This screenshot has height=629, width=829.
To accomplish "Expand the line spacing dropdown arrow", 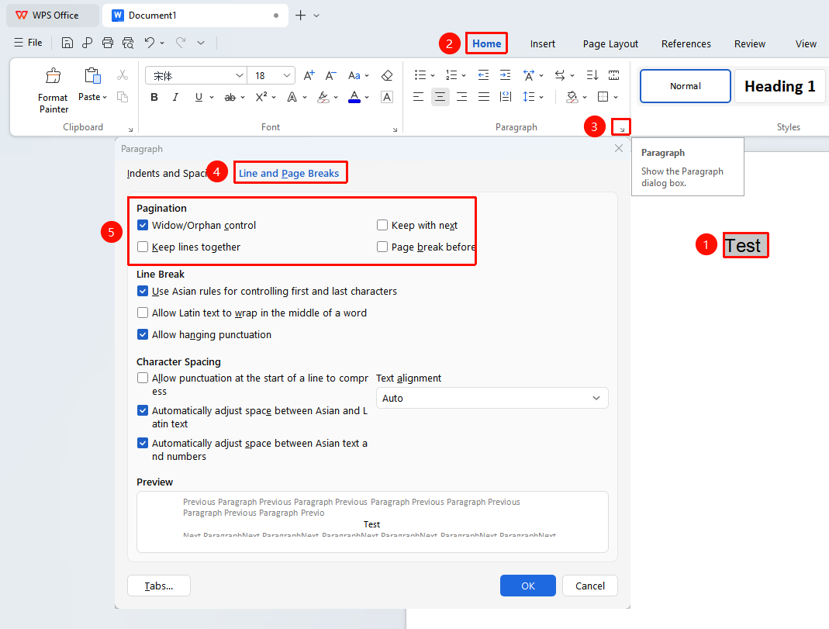I will click(541, 97).
